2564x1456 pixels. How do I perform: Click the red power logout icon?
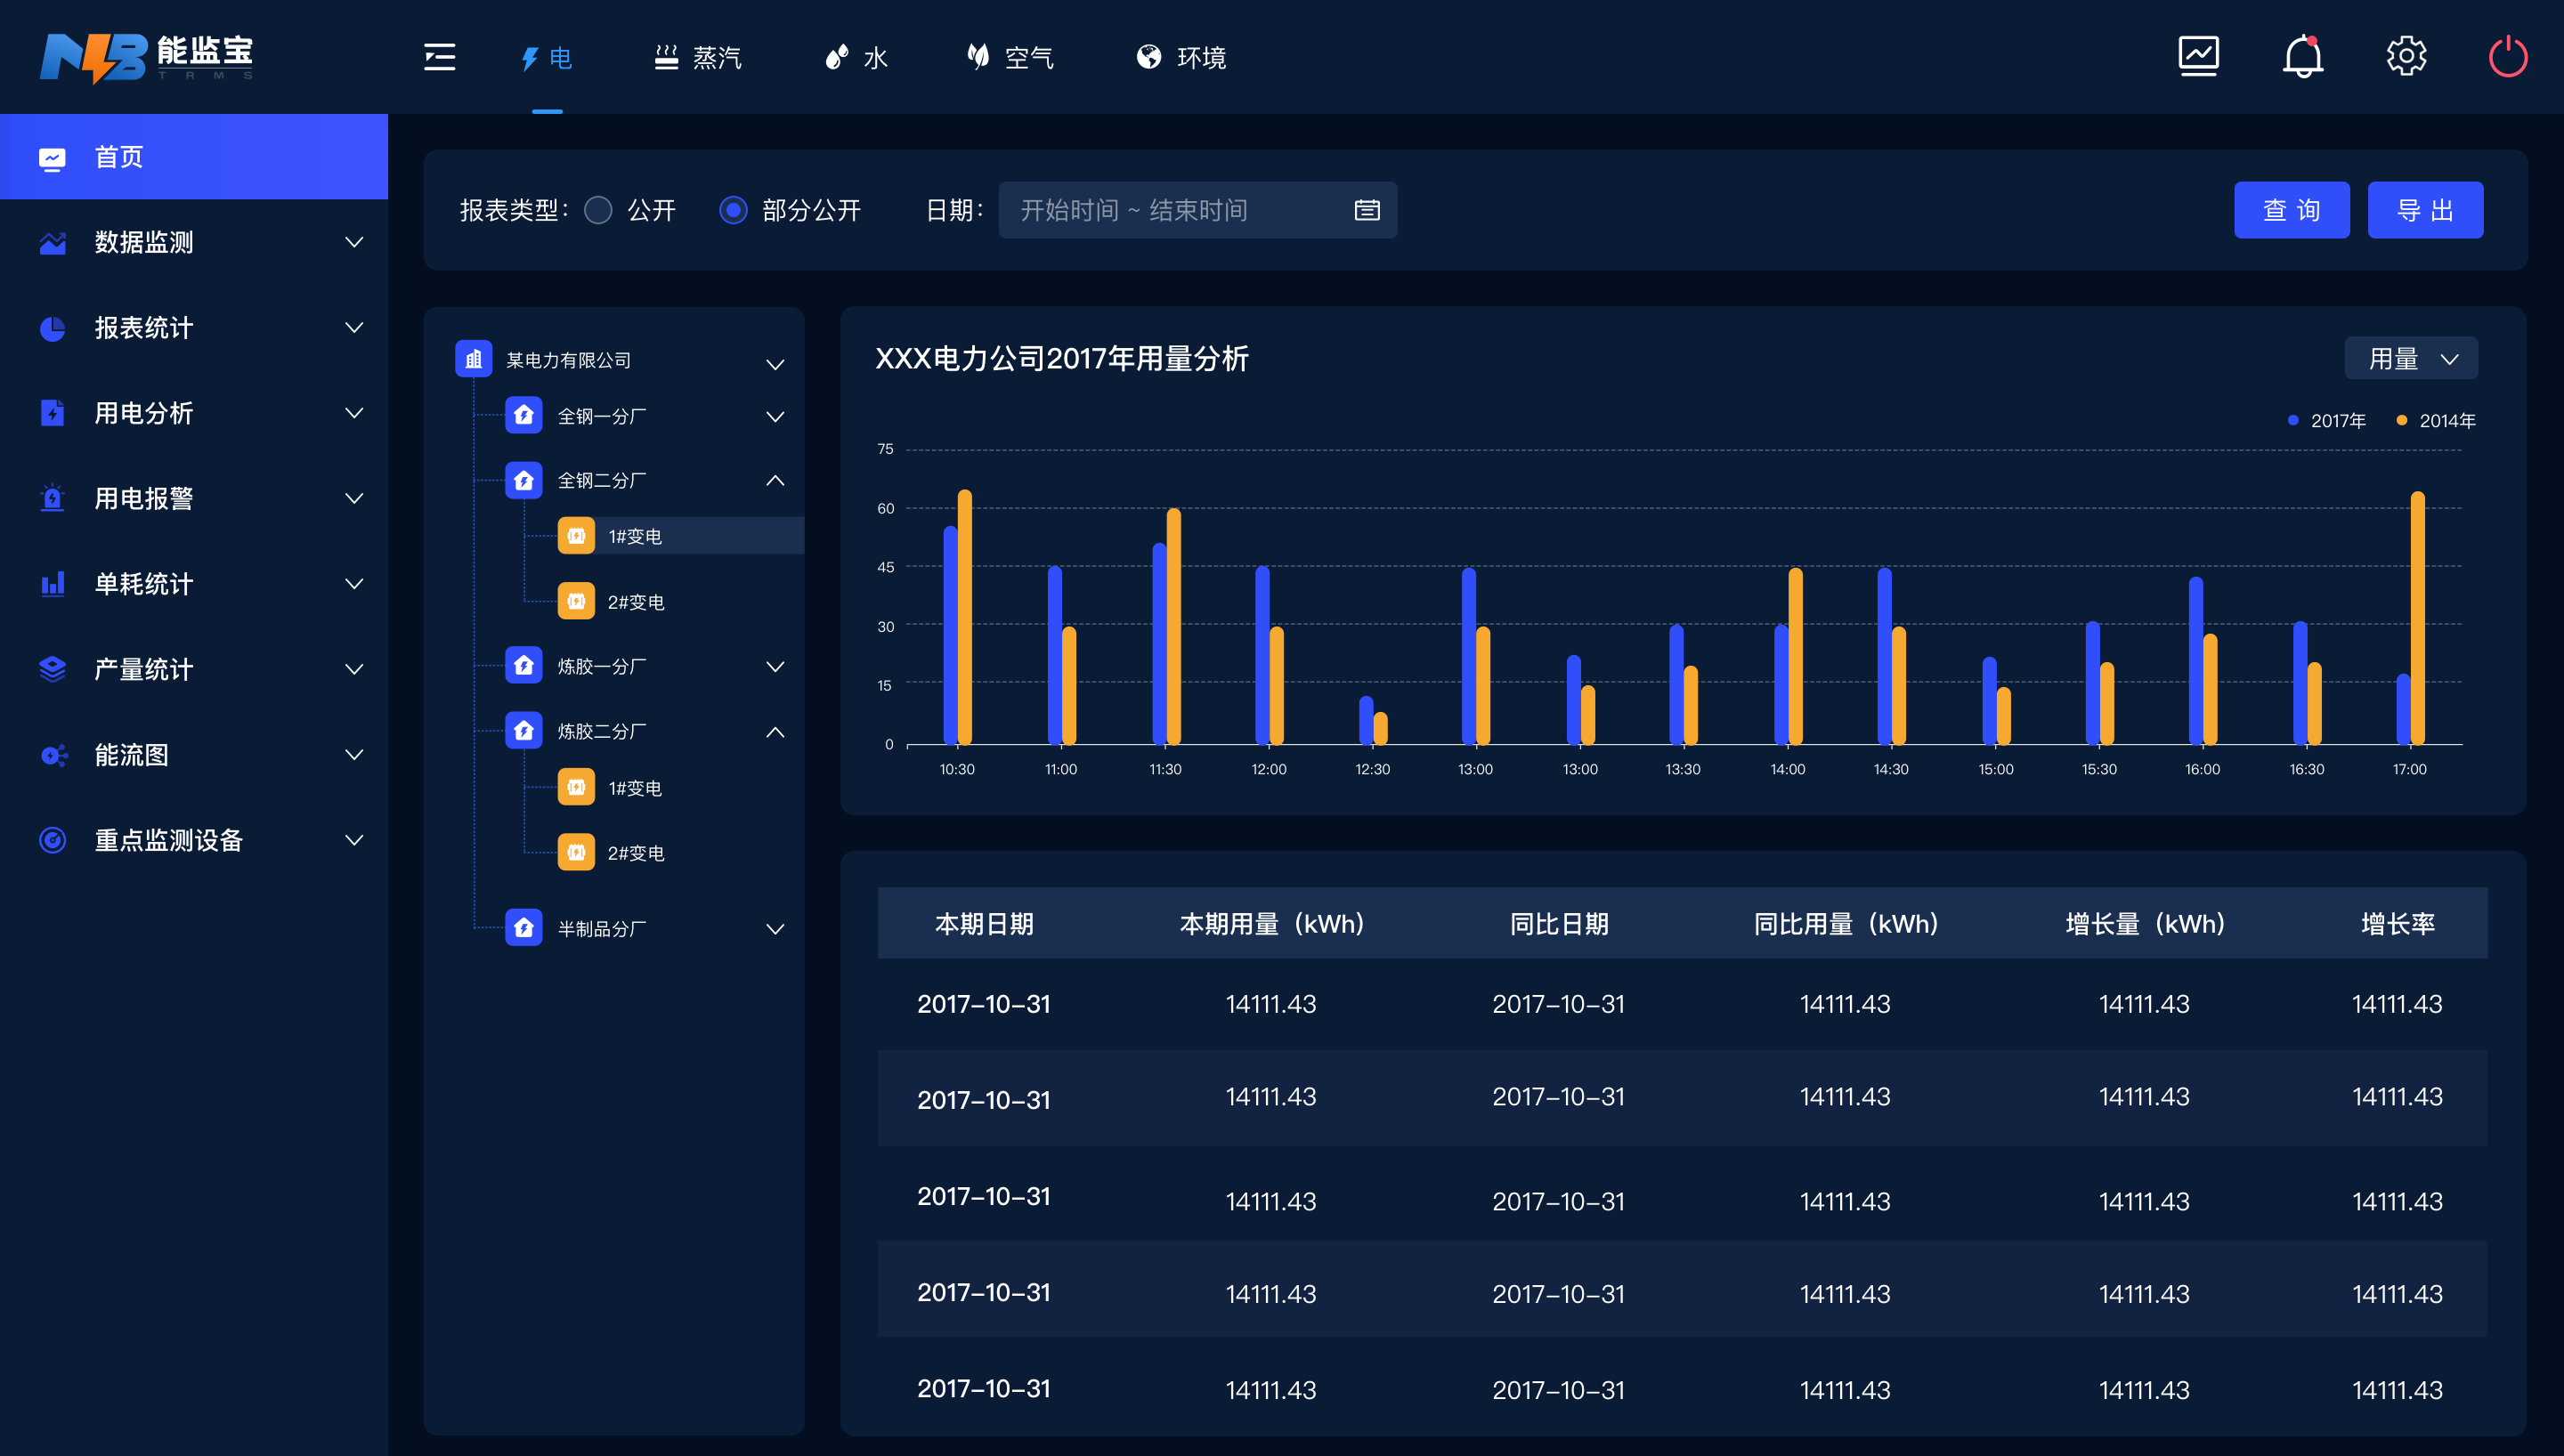pos(2508,56)
